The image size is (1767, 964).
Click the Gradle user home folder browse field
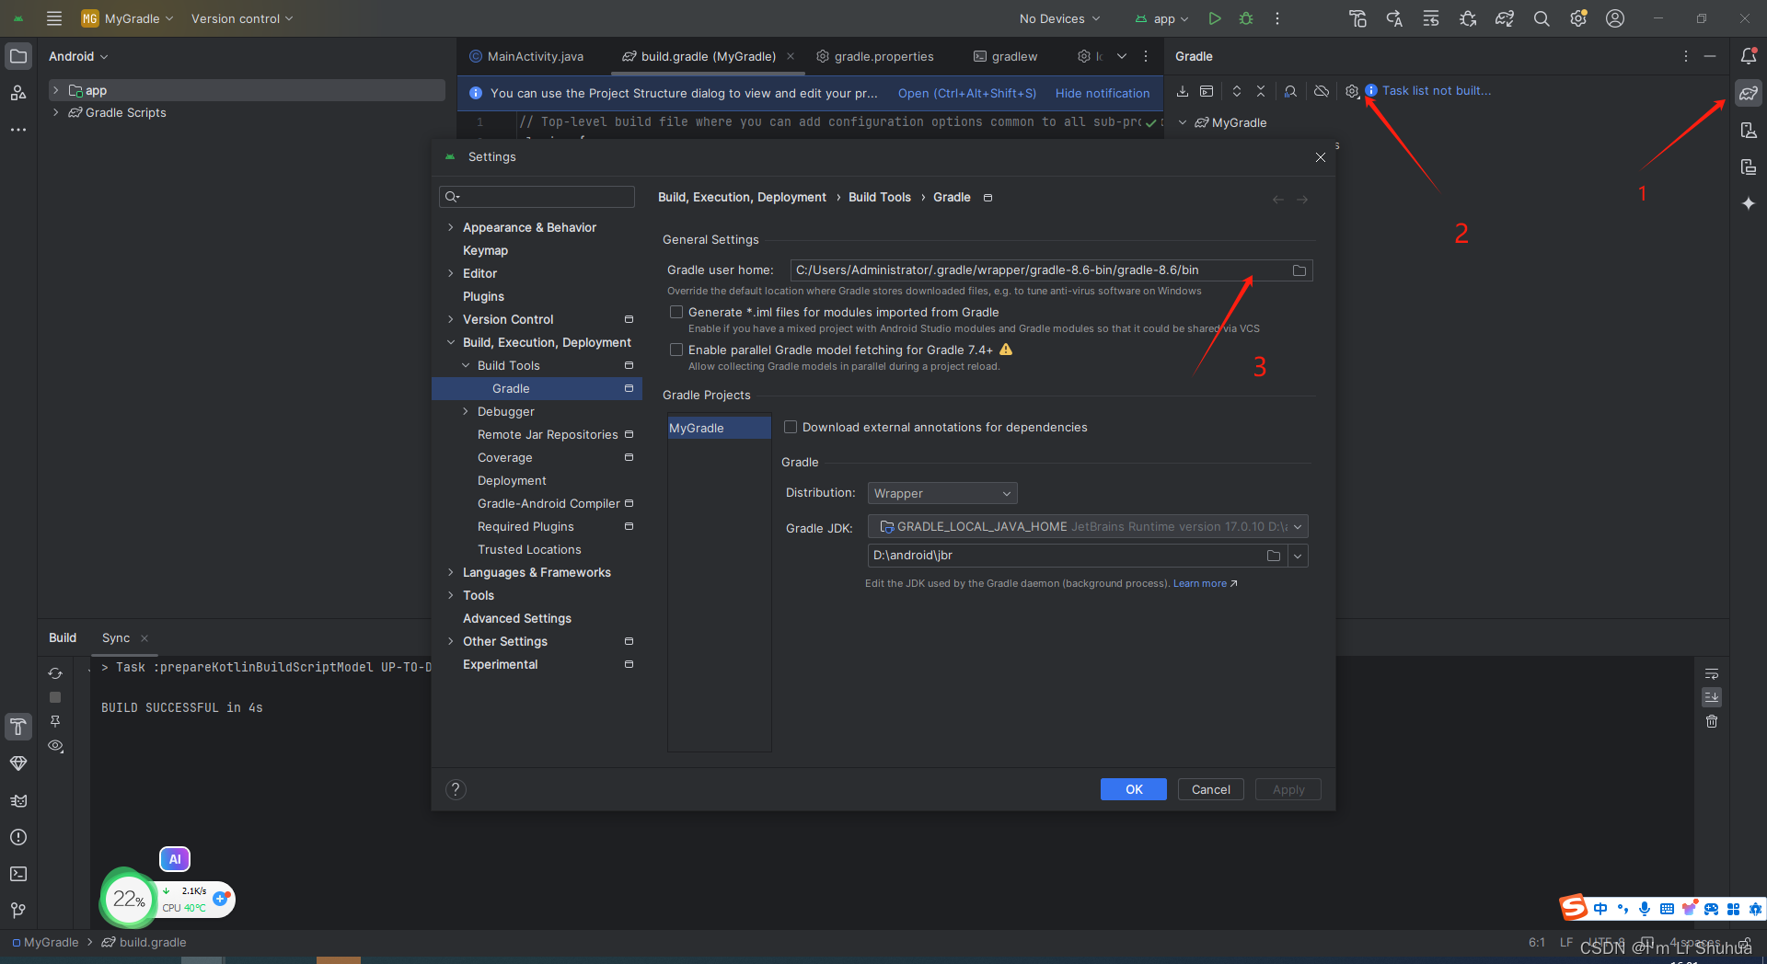point(1298,270)
